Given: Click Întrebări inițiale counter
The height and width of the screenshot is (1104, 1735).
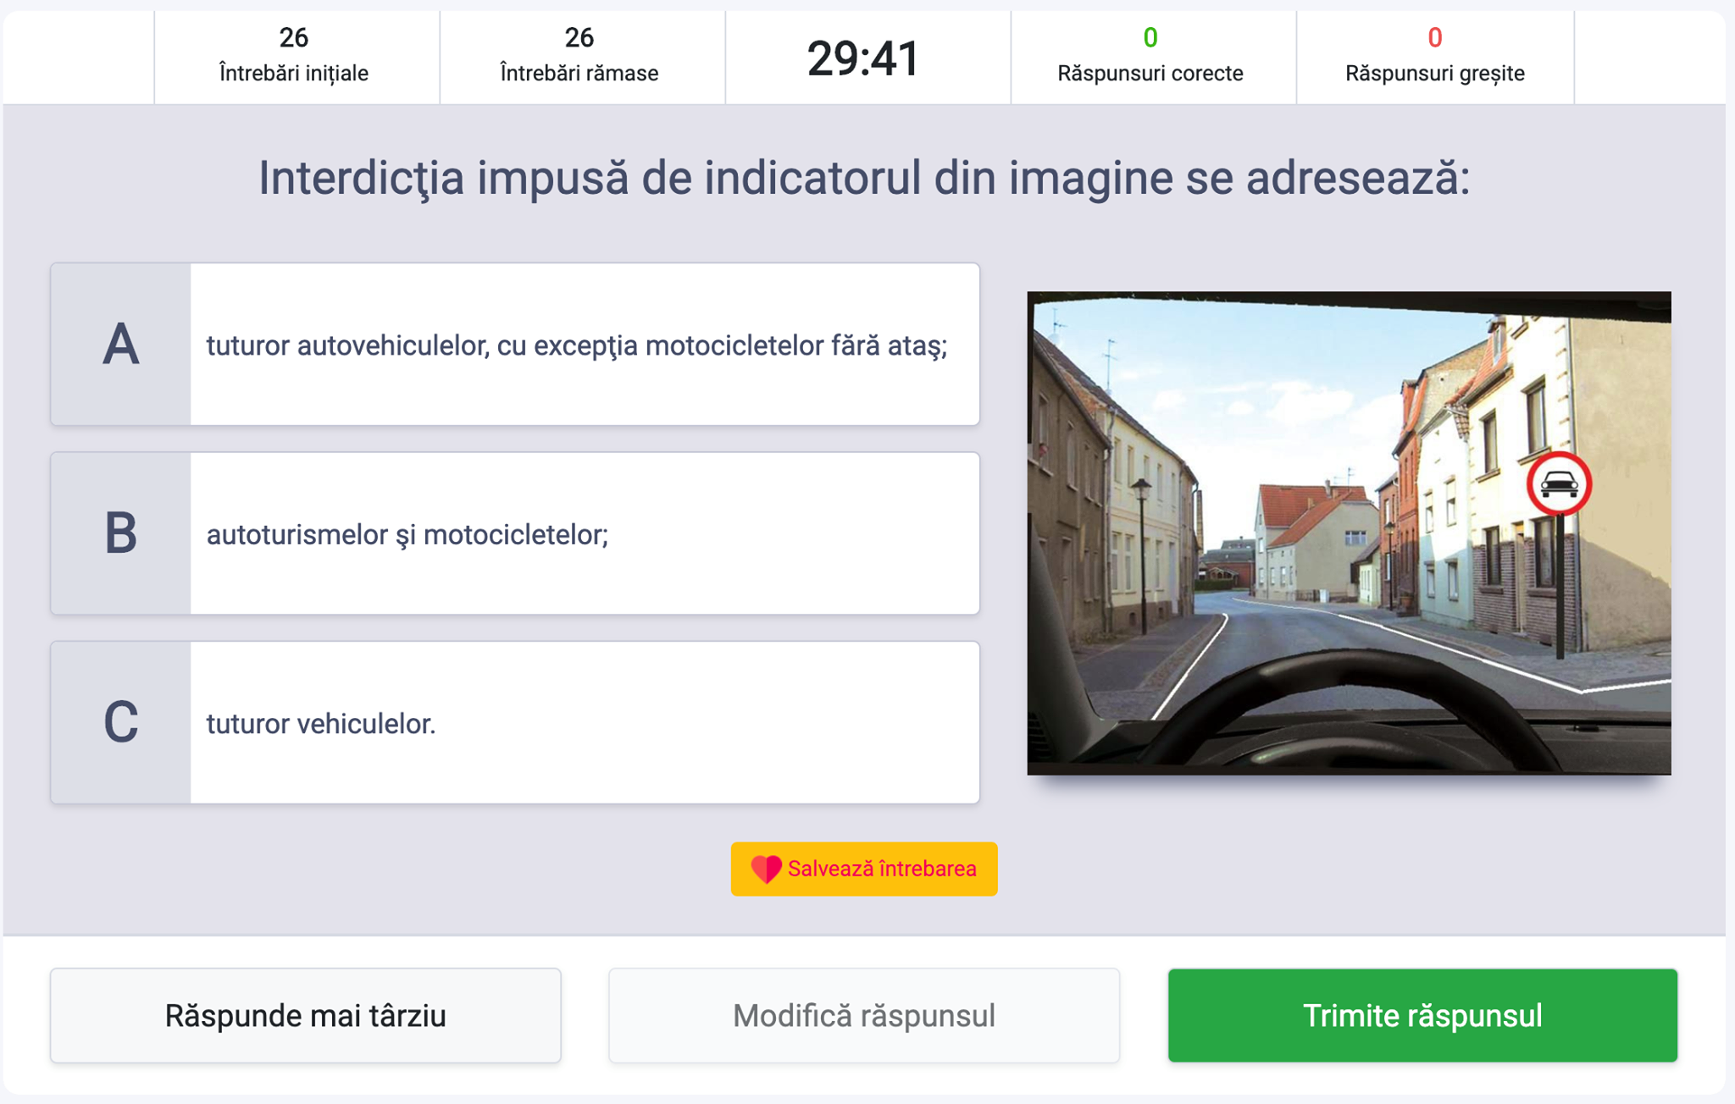Looking at the screenshot, I should coord(294,55).
